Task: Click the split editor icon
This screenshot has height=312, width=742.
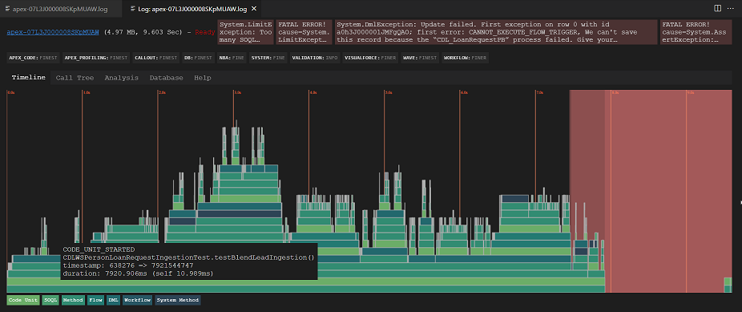Action: 717,8
